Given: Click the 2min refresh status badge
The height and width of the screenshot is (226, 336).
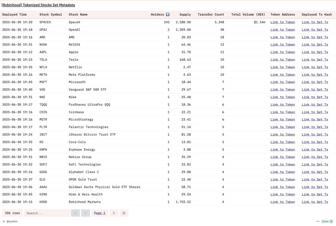Looking at the screenshot, I should click(x=327, y=221).
